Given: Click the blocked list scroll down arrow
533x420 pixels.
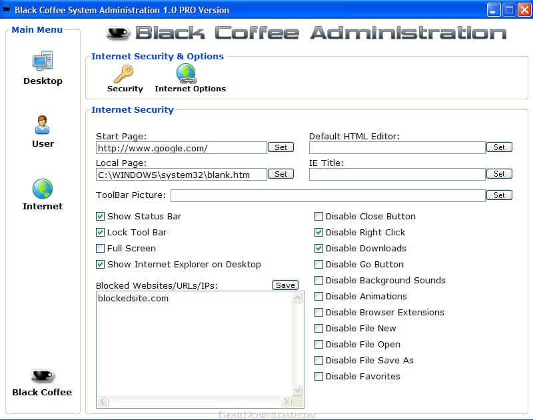Looking at the screenshot, I should pos(298,390).
